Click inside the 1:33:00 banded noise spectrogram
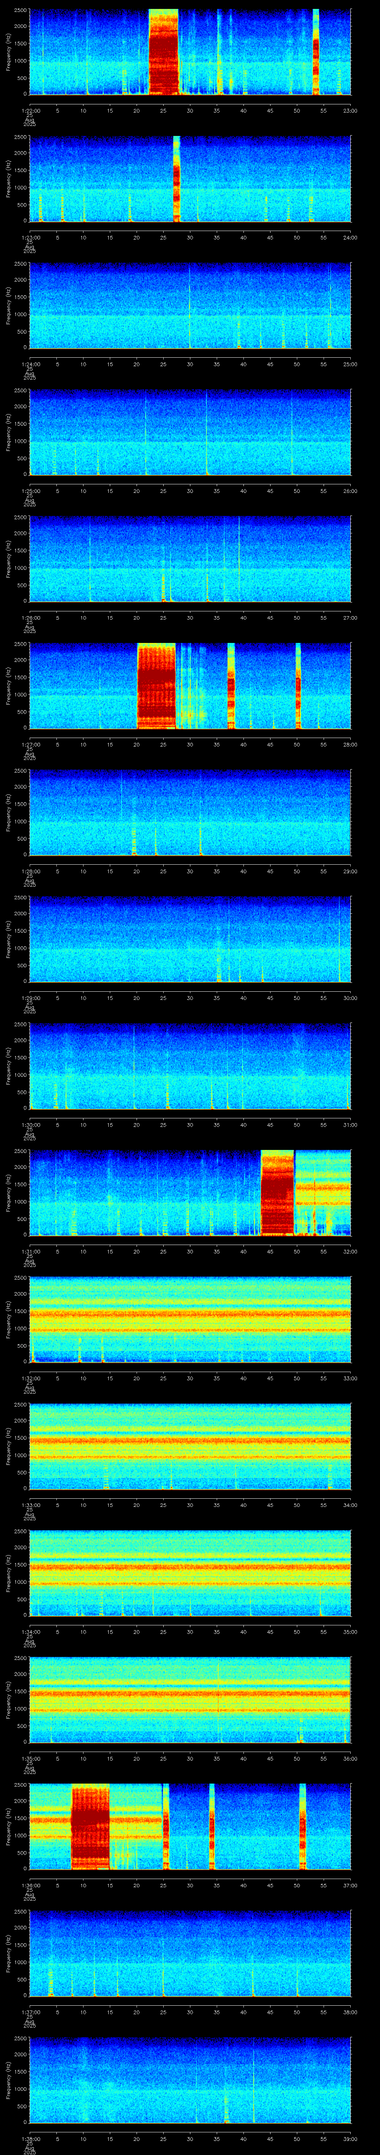Image resolution: width=380 pixels, height=2155 pixels. pyautogui.click(x=190, y=1446)
